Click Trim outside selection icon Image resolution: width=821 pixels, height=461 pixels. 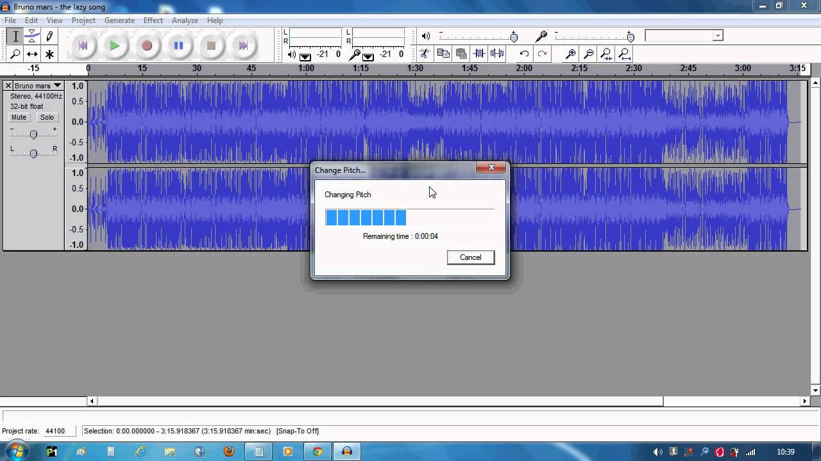[x=478, y=54]
